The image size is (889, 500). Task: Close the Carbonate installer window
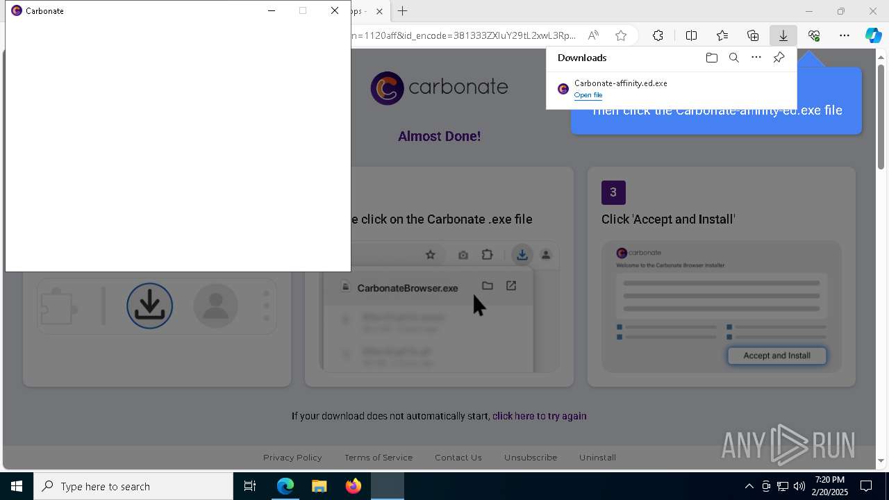coord(335,10)
